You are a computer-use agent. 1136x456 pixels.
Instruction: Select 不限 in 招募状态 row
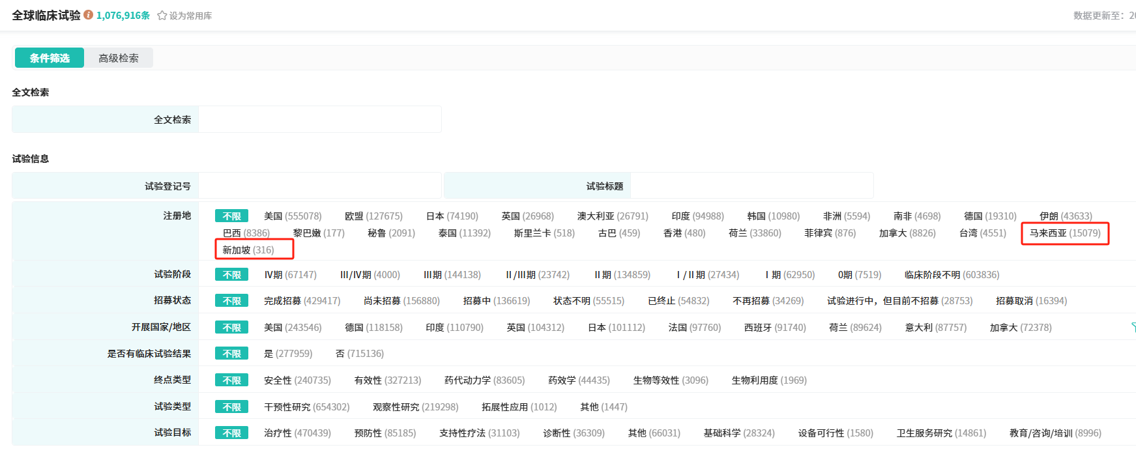tap(232, 301)
